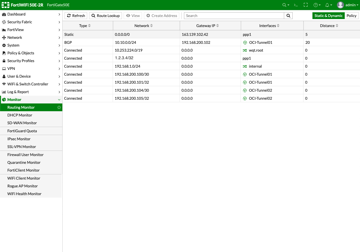Click the User & Device person icon
The image size is (360, 252).
tap(4, 76)
